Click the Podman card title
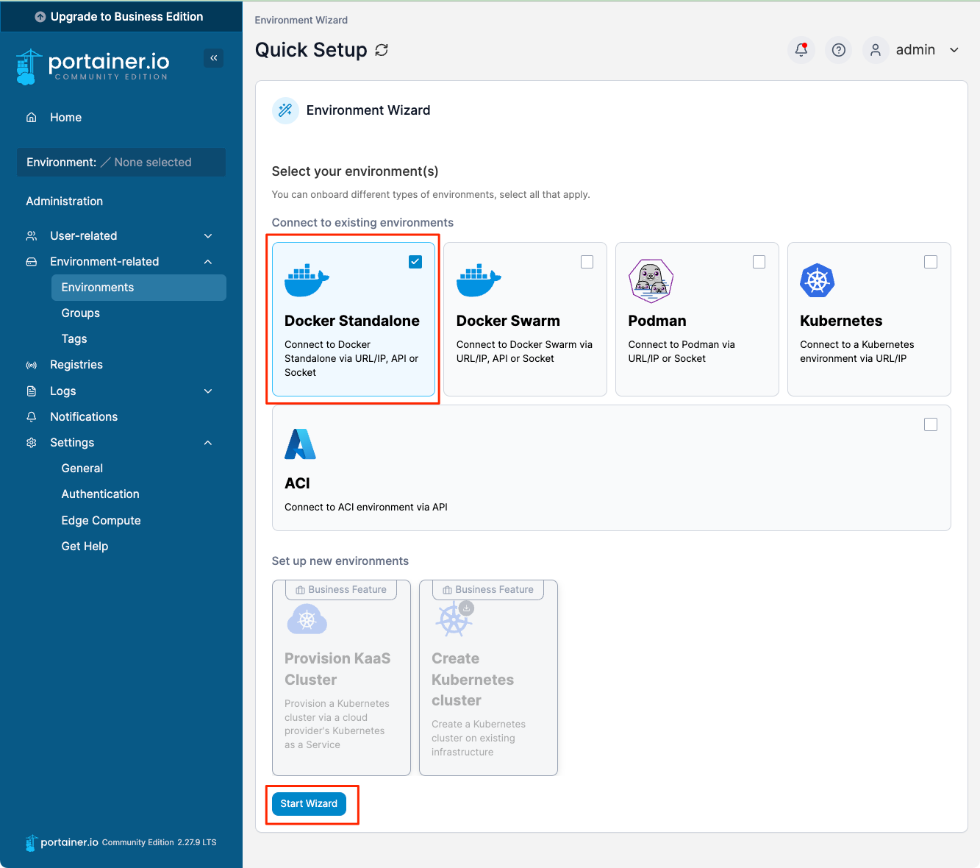Screen dimensions: 980x868 coord(657,321)
